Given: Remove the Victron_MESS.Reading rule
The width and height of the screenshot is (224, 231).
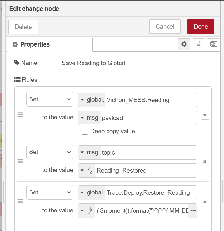Looking at the screenshot, I should click(205, 115).
